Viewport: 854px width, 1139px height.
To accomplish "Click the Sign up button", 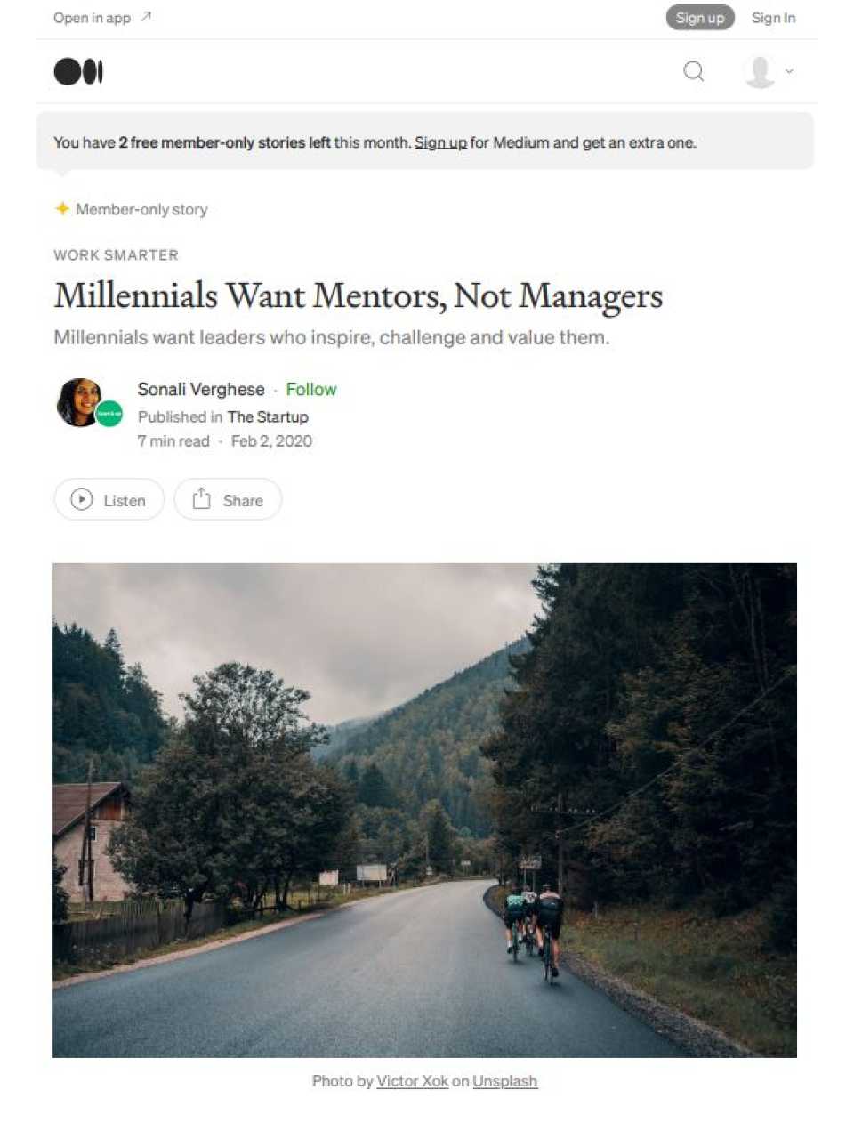I will pyautogui.click(x=699, y=18).
